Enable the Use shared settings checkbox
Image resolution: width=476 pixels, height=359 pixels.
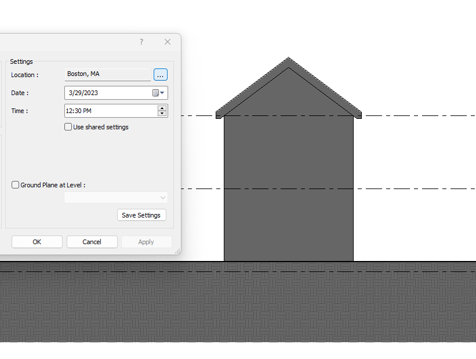pyautogui.click(x=68, y=126)
